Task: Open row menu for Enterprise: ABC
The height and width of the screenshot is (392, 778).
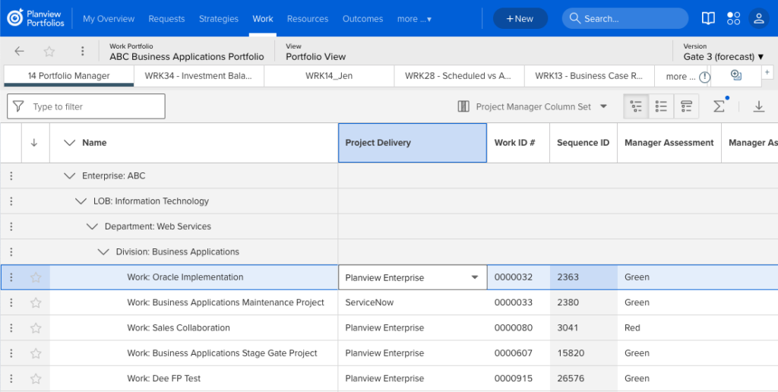Action: [11, 175]
